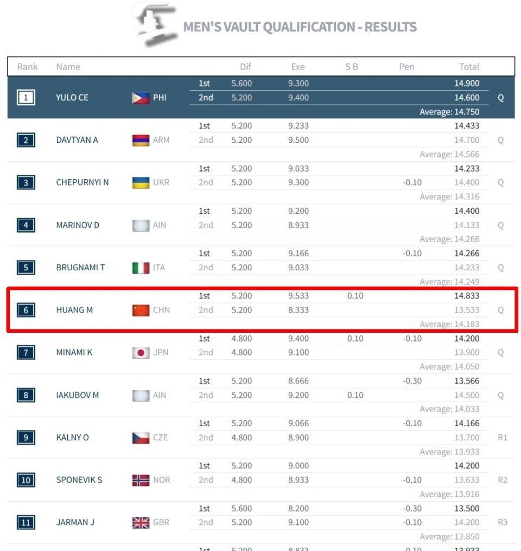Open HUANG M athlete entry
This screenshot has width=521, height=551.
point(74,310)
